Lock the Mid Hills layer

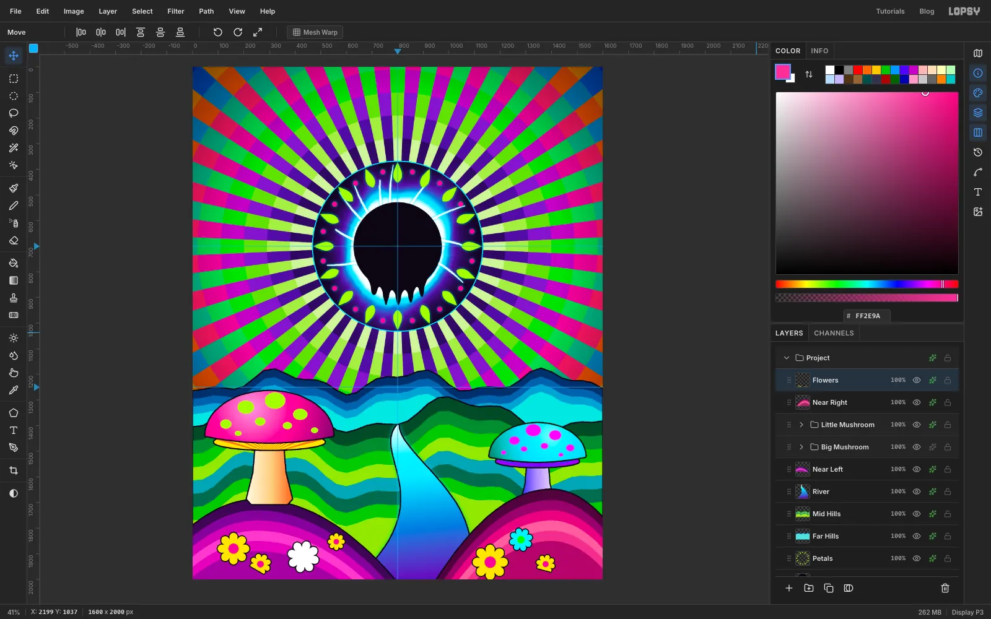(948, 514)
